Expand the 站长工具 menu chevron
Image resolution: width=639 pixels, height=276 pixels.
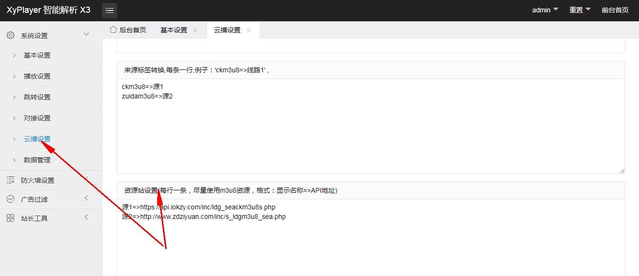pyautogui.click(x=86, y=217)
